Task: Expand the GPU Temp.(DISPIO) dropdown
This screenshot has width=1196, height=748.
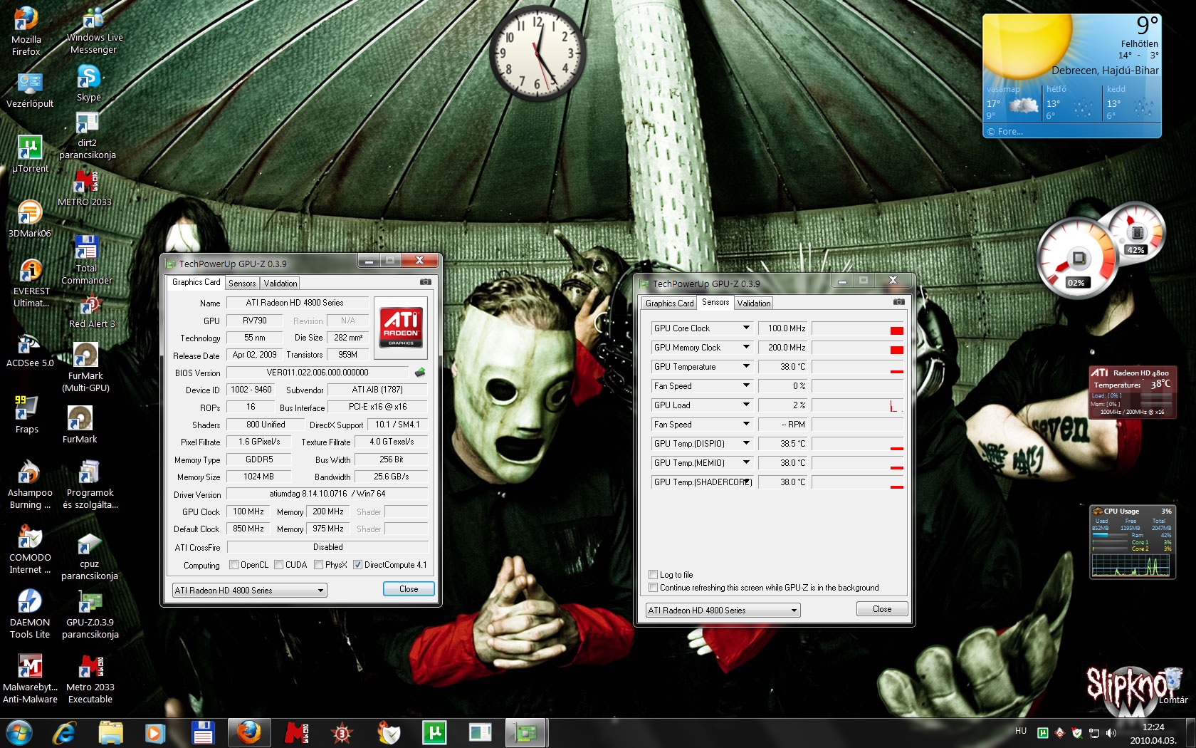Action: point(746,443)
